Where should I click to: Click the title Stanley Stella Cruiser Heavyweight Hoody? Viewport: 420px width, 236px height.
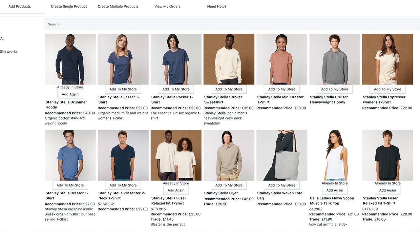[x=329, y=100]
